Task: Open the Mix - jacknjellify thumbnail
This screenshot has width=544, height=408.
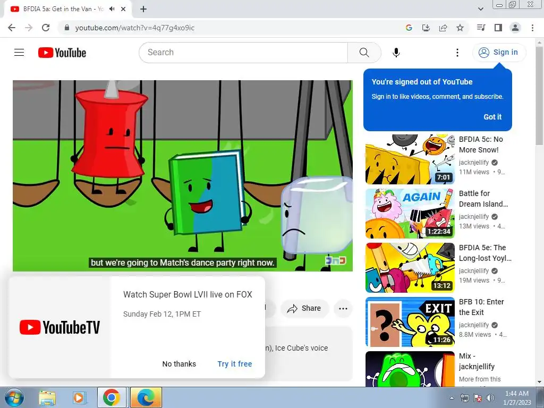Action: click(410, 369)
